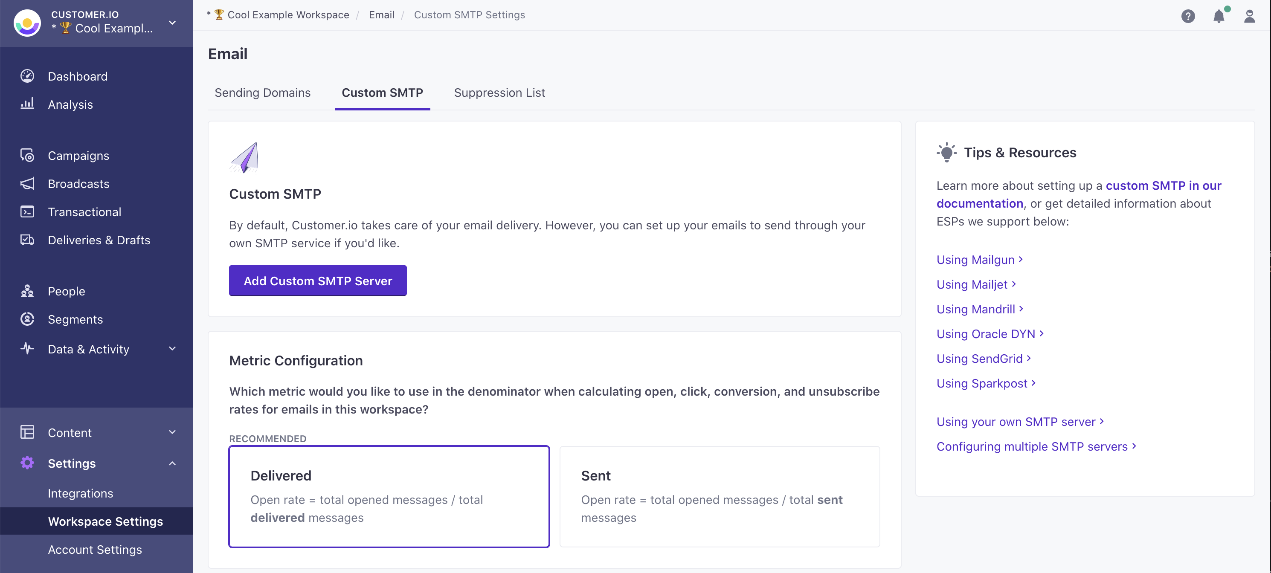
Task: Click the Data & Activity pulse icon
Action: (27, 349)
